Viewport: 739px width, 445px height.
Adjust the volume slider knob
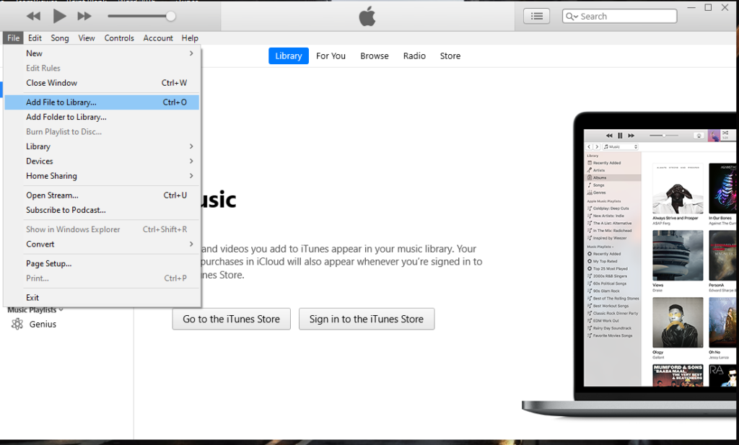pyautogui.click(x=170, y=16)
